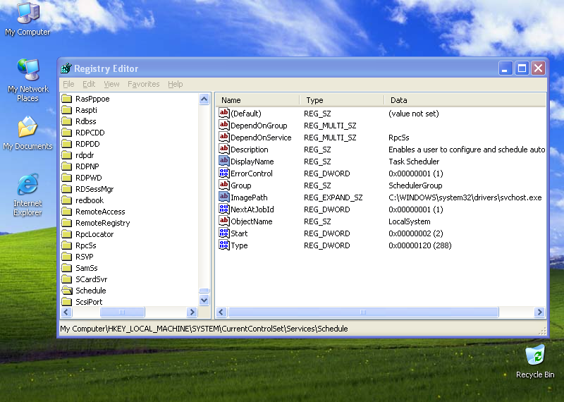Viewport: 564px width, 402px height.
Task: Select the SamSs key
Action: point(86,268)
